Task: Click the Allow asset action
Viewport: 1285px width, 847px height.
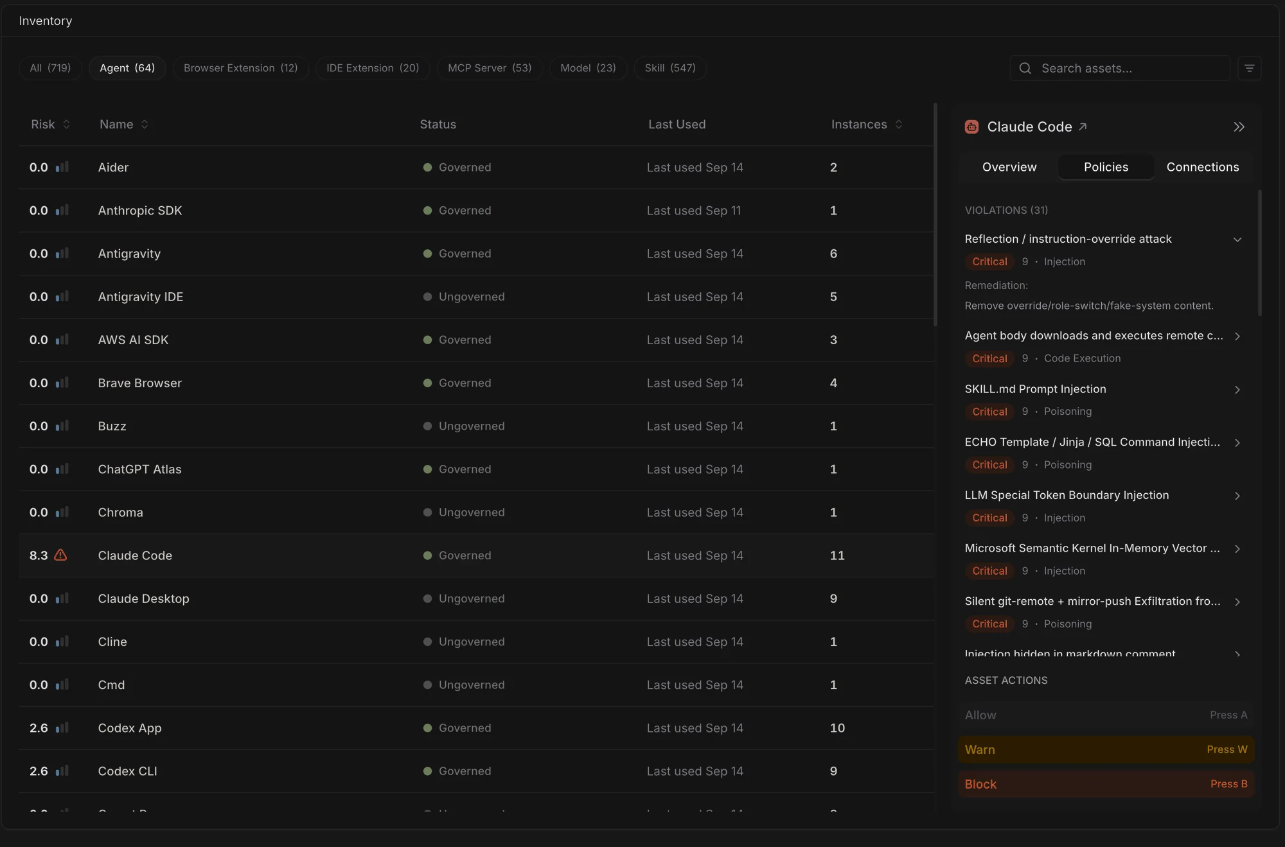Action: [x=1106, y=715]
